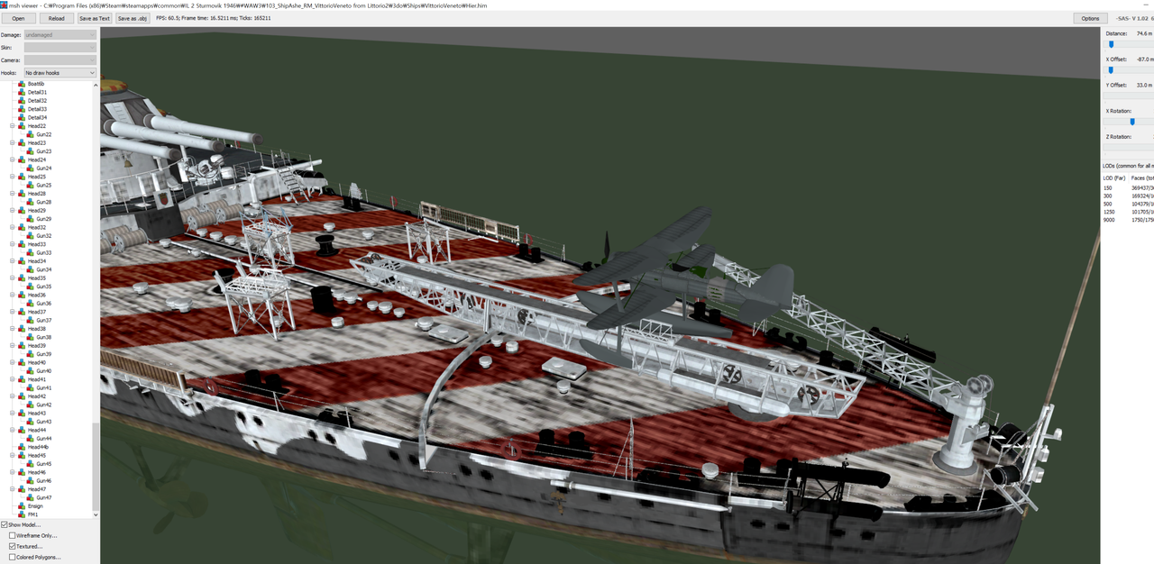Select the Gun24 mesh icon
Viewport: 1154px width, 564px height.
31,168
